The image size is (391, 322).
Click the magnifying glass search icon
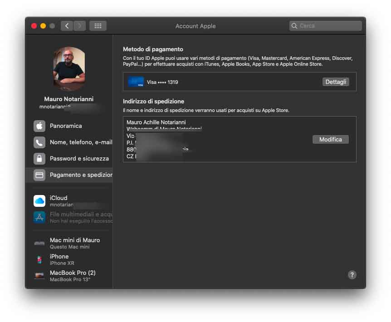[294, 26]
